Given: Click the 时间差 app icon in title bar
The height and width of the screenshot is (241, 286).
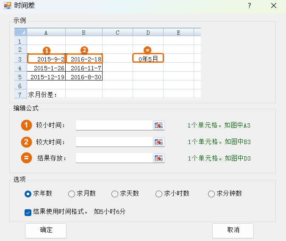Looking at the screenshot, I should point(7,6).
